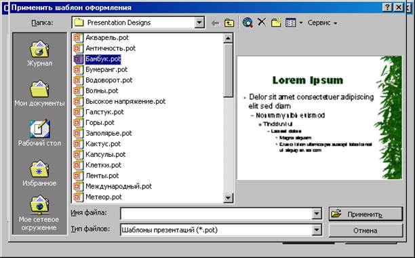Viewport: 415px width, 258px height.
Task: Open Мои документы in the sidebar
Action: (39, 93)
